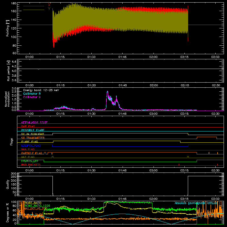Select the cyan Collimator 8 legend entry
This screenshot has height=227, width=227.
[32, 94]
